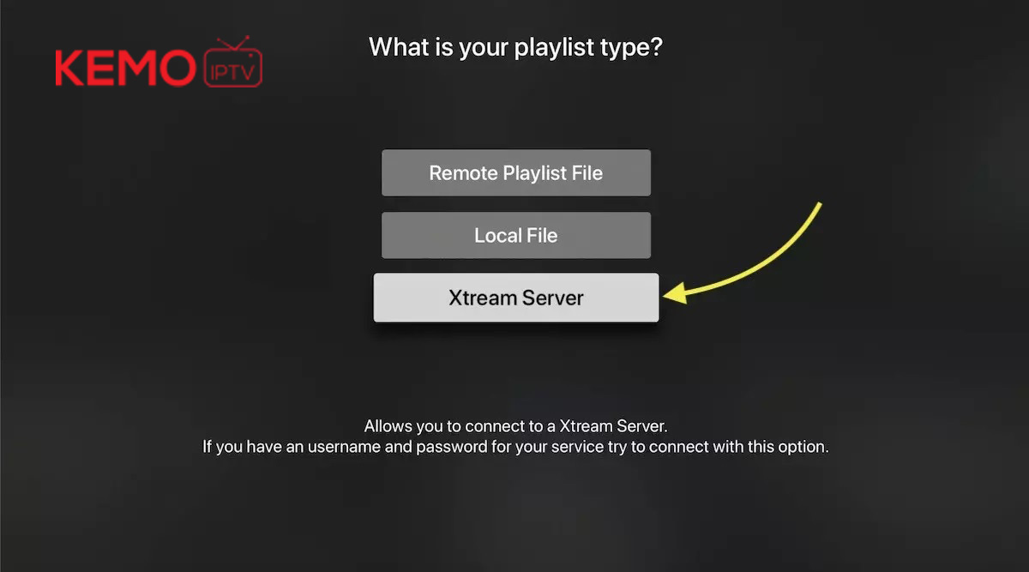Click the word 'Xtream' on the highlighted button

pos(481,298)
